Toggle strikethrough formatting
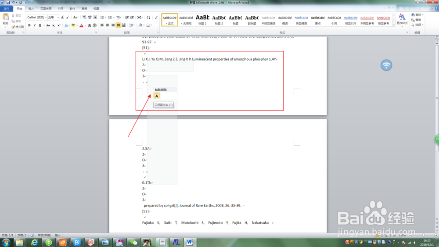This screenshot has height=247, width=439. (48, 25)
